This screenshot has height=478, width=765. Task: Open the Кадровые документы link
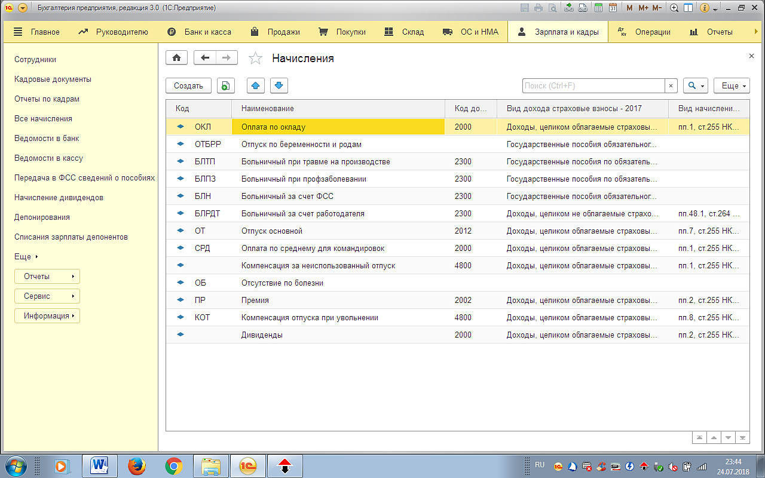[x=53, y=79]
